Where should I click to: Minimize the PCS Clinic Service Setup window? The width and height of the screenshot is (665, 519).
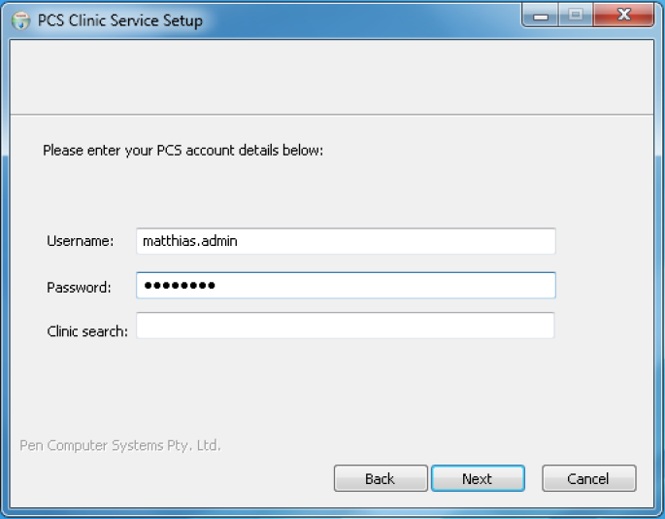pyautogui.click(x=541, y=16)
